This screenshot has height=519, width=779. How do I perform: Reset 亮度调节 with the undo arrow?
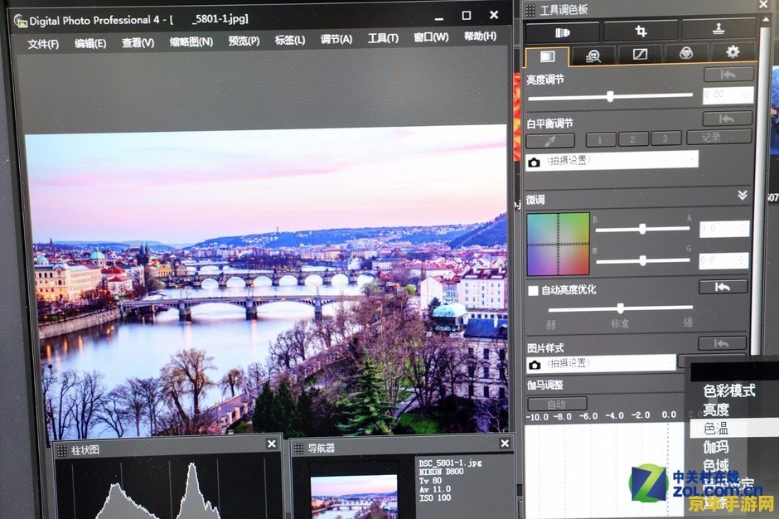coord(728,75)
